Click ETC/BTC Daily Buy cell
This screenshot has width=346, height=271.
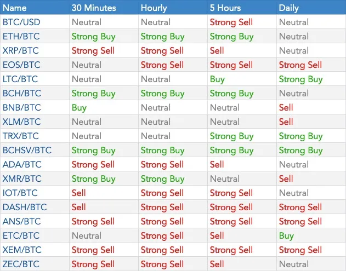[286, 235]
